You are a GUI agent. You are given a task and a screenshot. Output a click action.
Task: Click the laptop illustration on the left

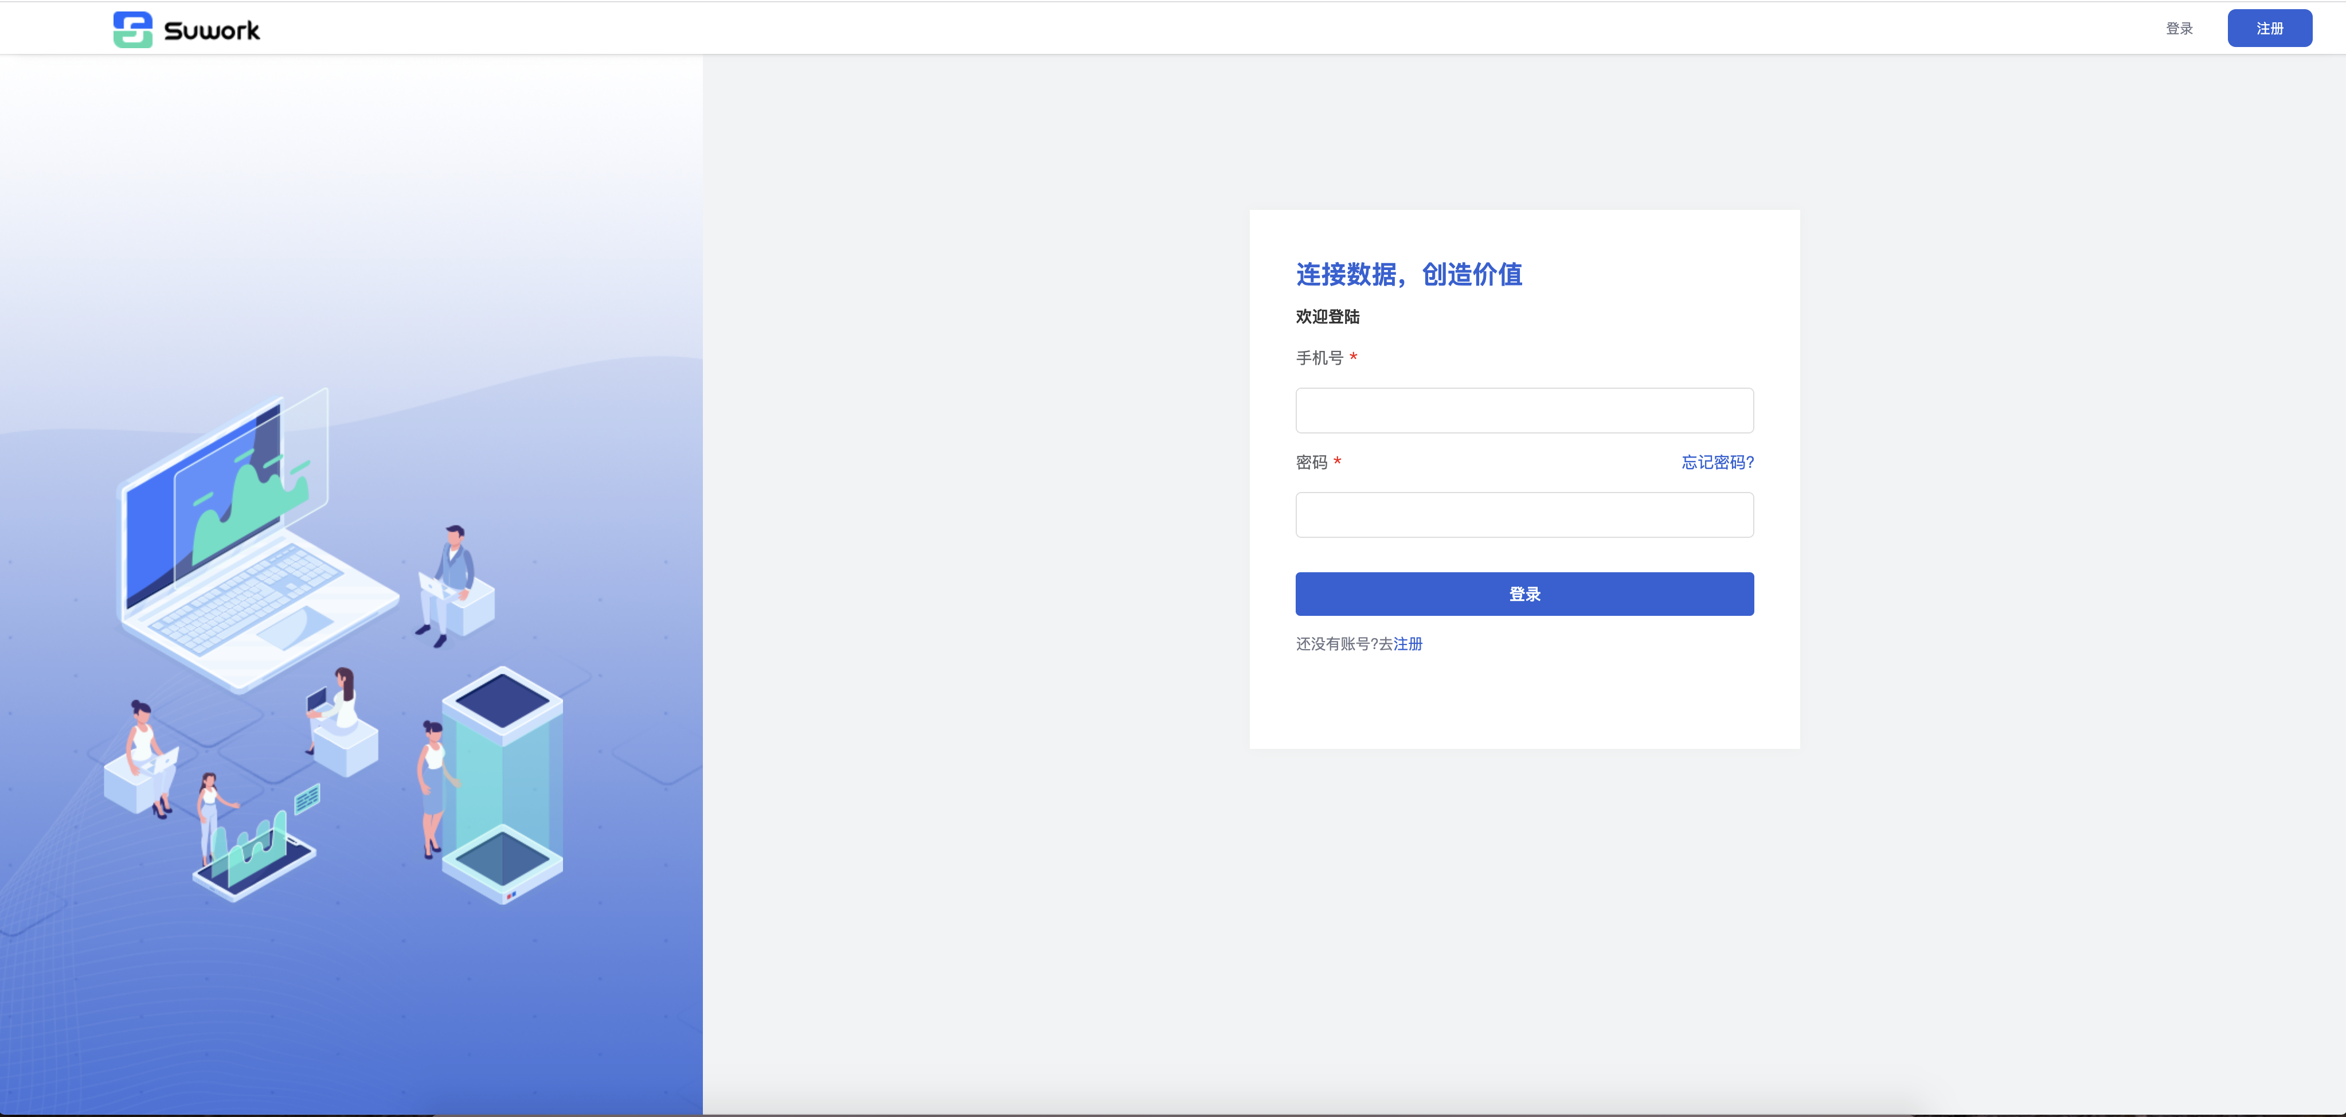click(x=259, y=541)
